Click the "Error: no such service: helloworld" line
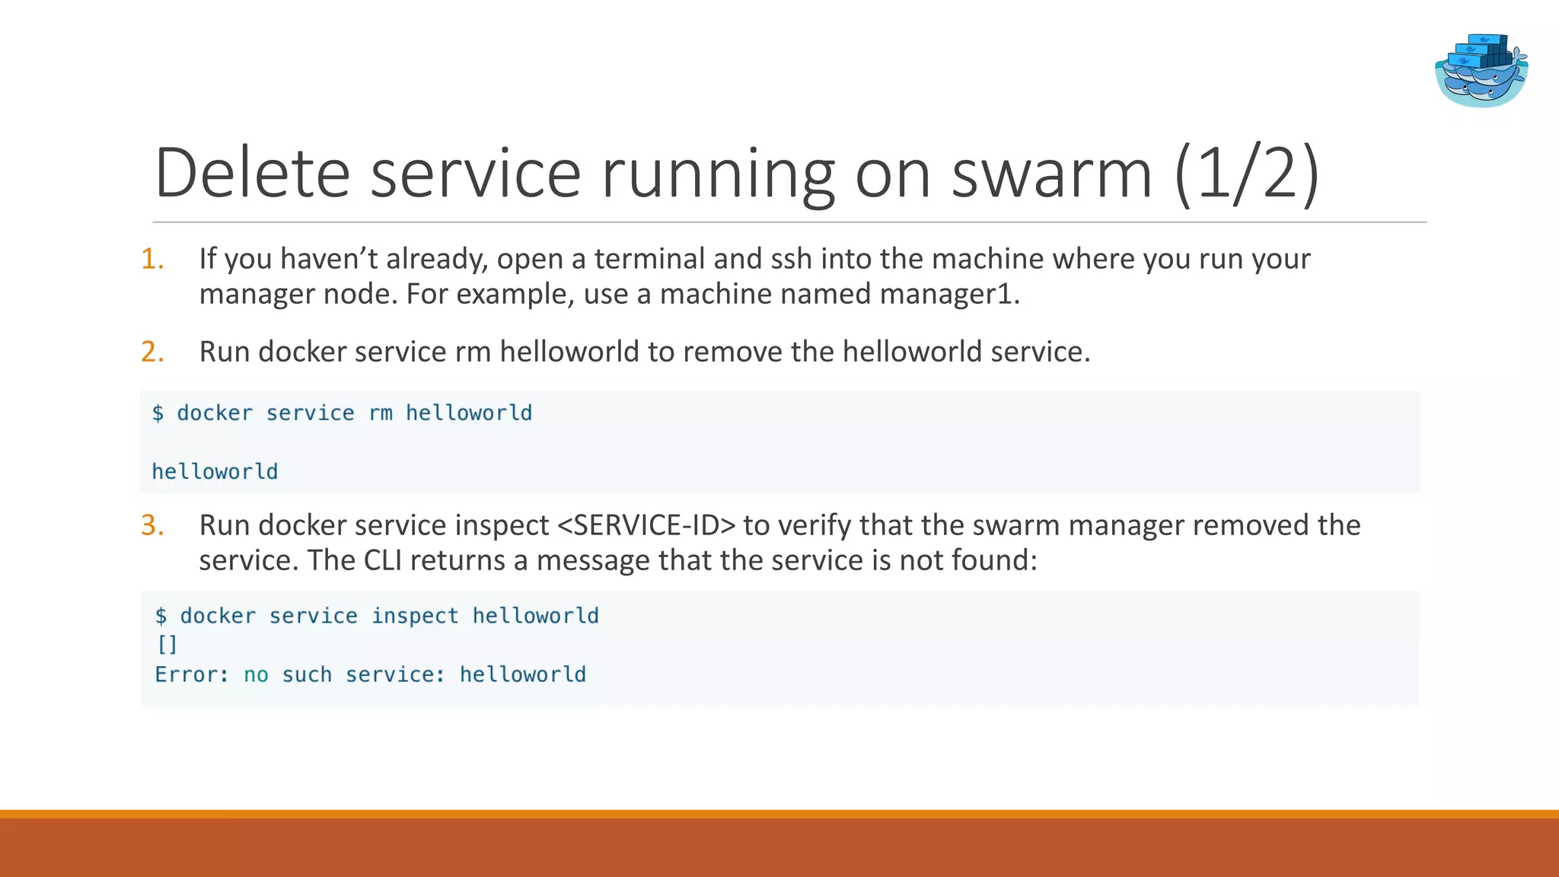 [x=370, y=674]
